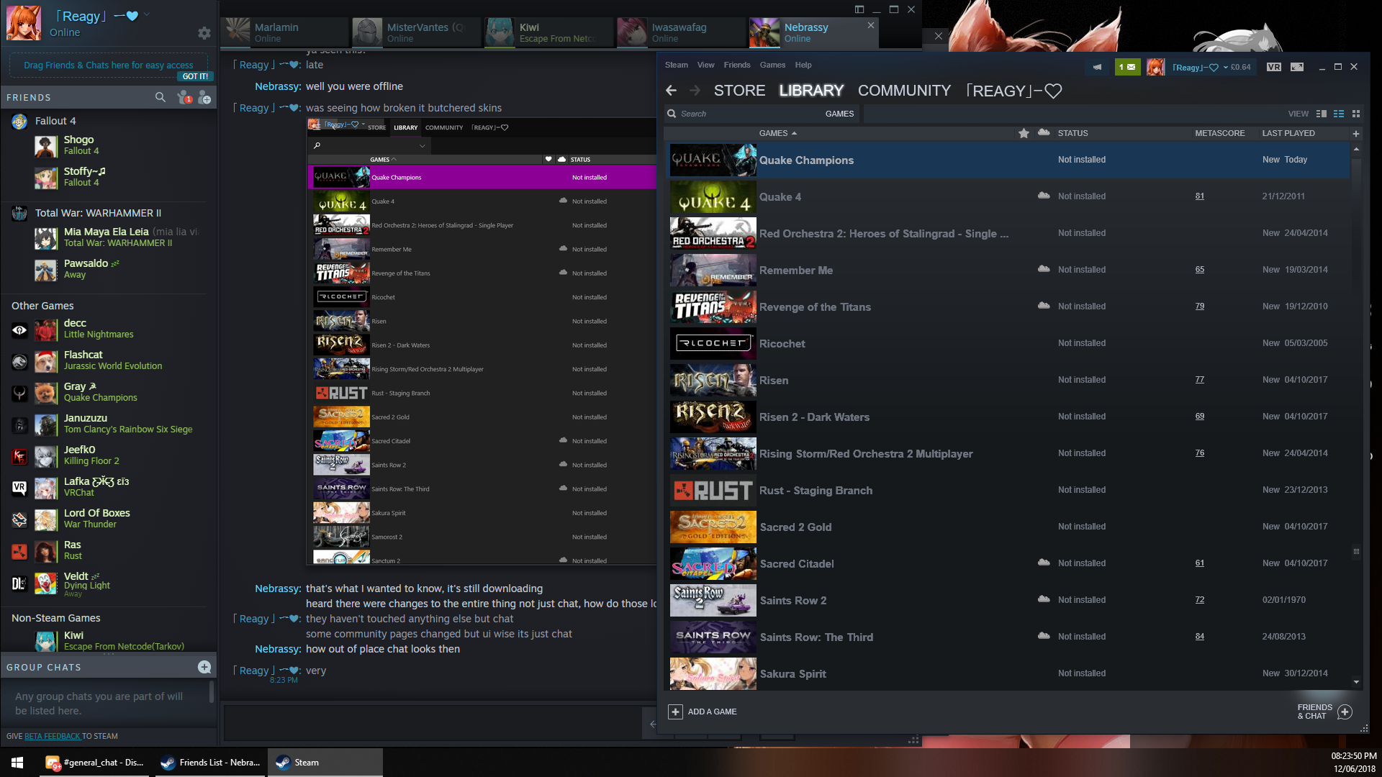Click the chat message input box
Screen dimensions: 1382x777
[432, 723]
